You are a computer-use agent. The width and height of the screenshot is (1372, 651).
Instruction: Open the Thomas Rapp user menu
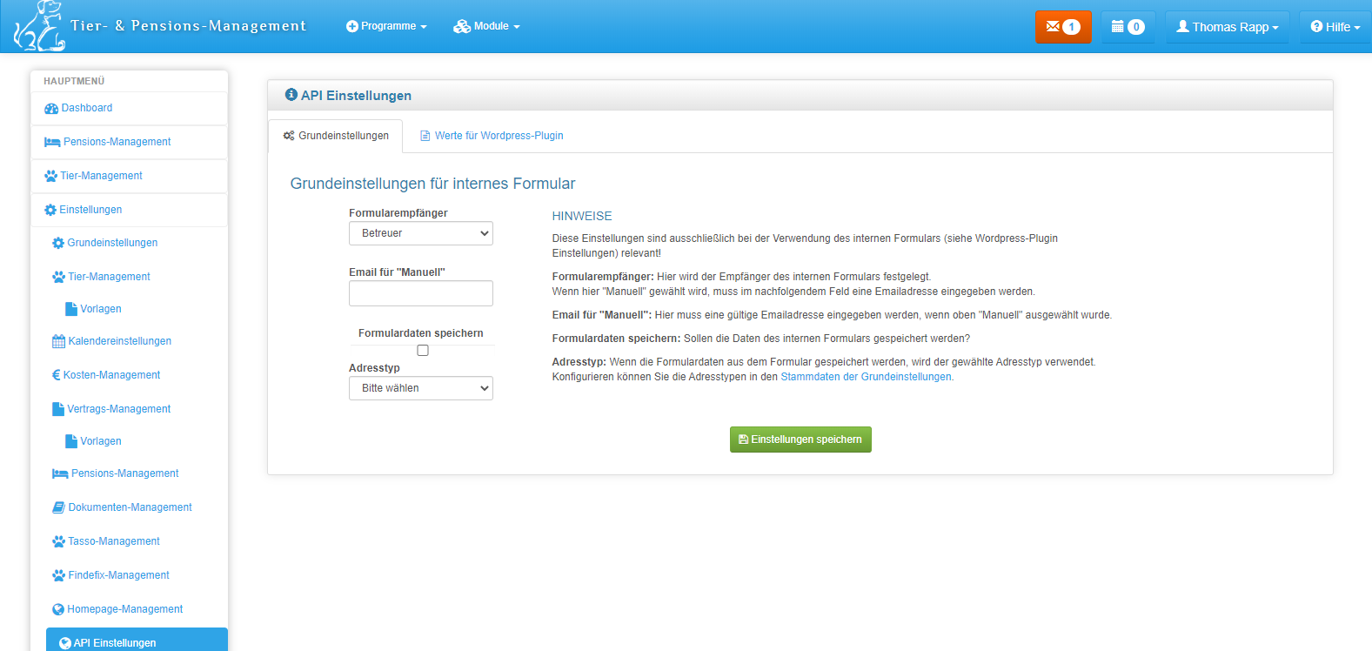[1228, 27]
